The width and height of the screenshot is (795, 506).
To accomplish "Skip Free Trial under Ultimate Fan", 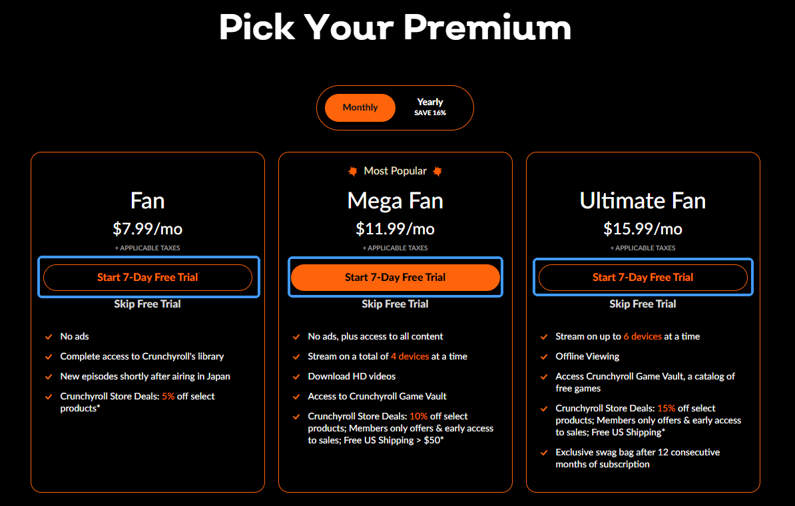I will pos(643,304).
